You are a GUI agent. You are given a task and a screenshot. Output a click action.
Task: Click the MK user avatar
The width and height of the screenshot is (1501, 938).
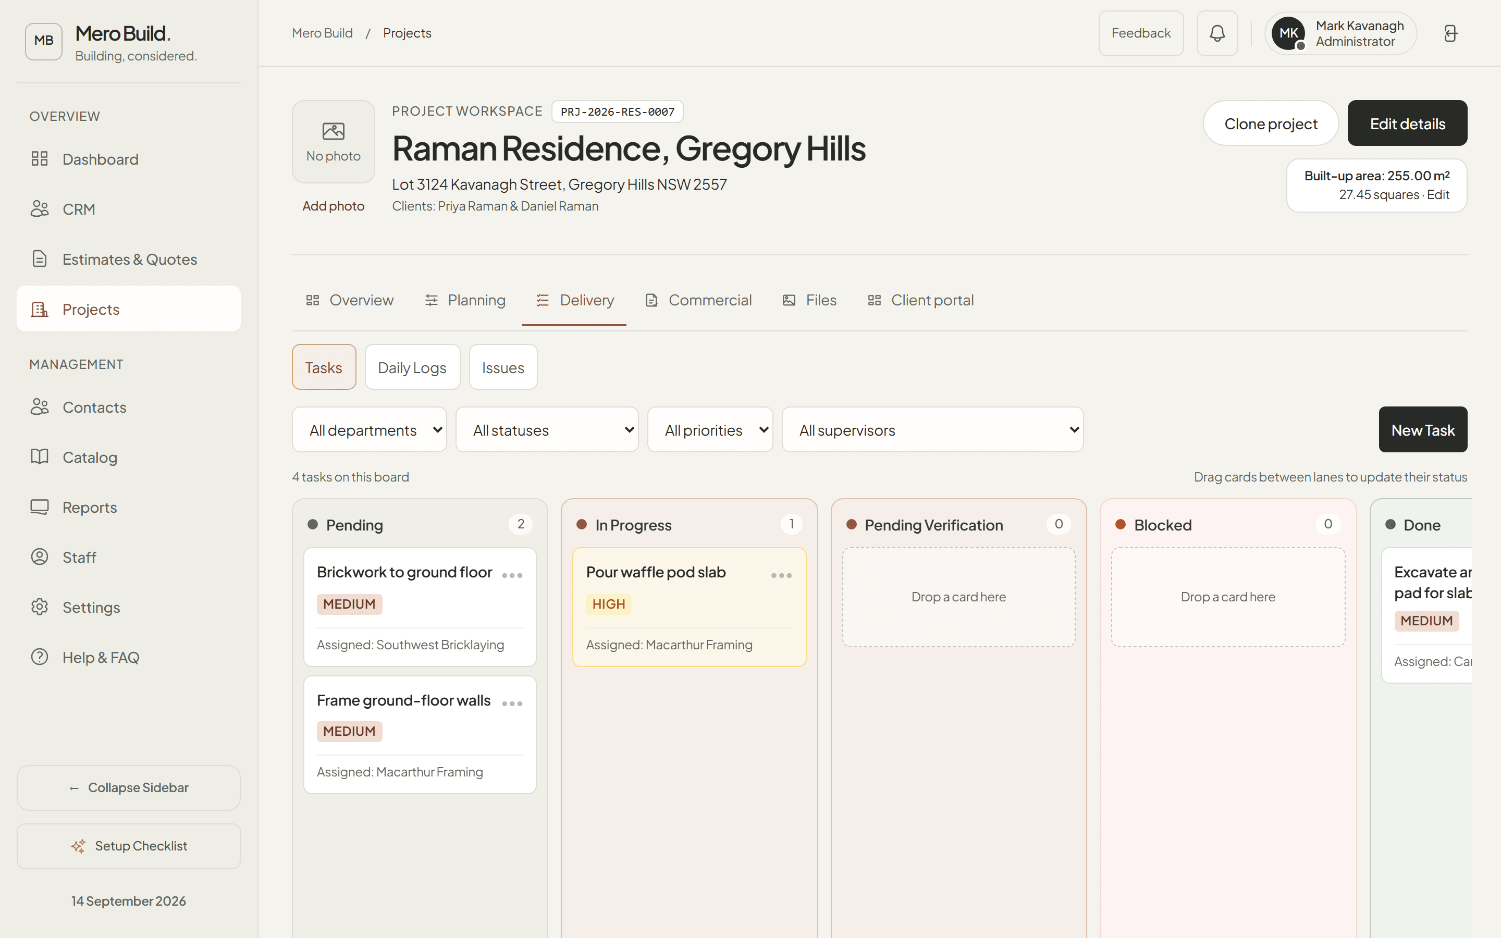pyautogui.click(x=1288, y=33)
